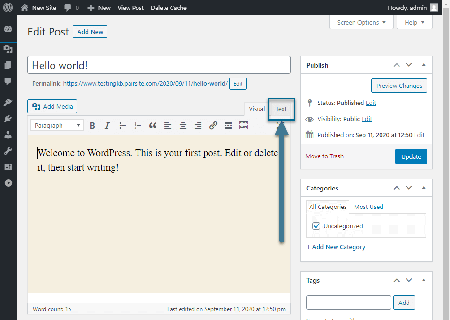Align text right

pyautogui.click(x=198, y=125)
